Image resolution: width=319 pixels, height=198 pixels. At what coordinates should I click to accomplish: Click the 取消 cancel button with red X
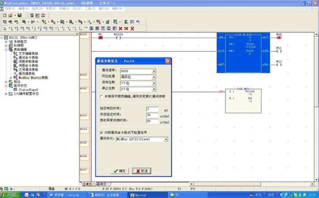pyautogui.click(x=141, y=171)
